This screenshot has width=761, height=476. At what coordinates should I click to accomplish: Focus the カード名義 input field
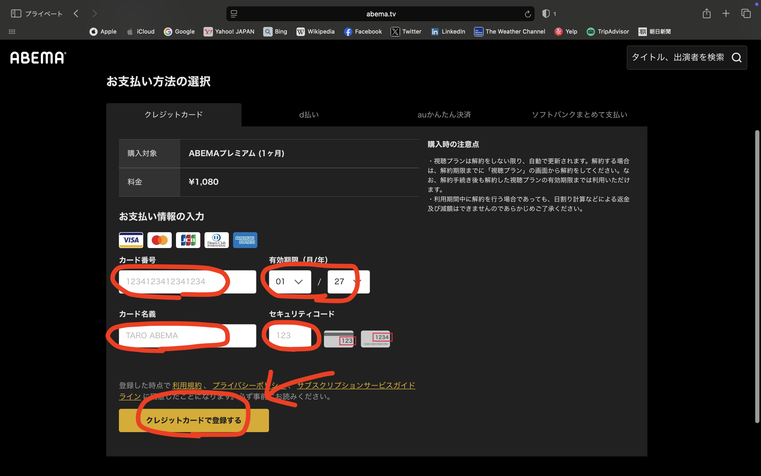[x=187, y=336]
